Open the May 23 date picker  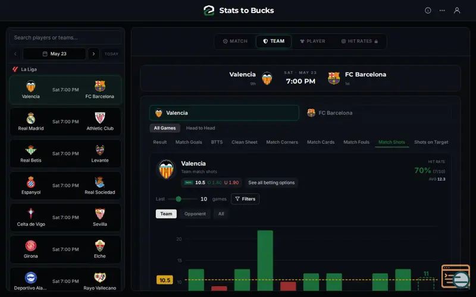[x=54, y=54]
